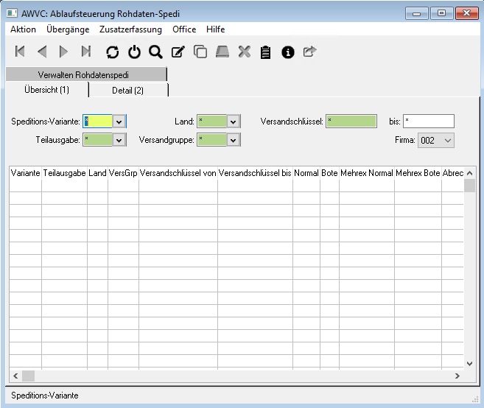Click the Verwalten Rohdatenspedi header button
Viewport: 484px width, 408px height.
point(85,74)
